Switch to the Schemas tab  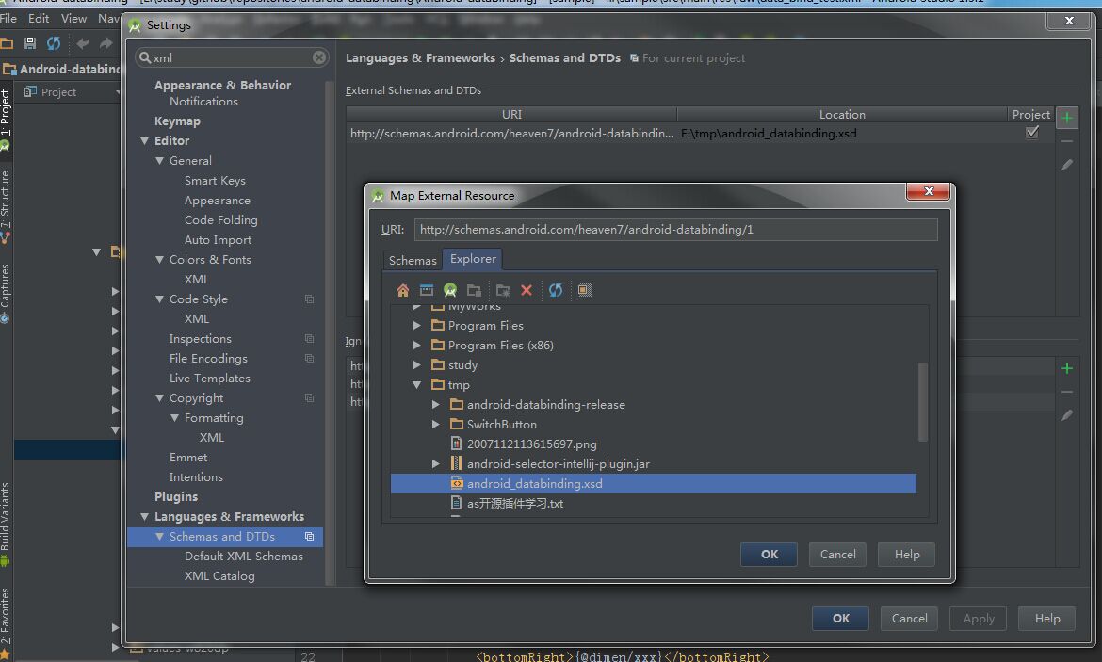click(413, 260)
